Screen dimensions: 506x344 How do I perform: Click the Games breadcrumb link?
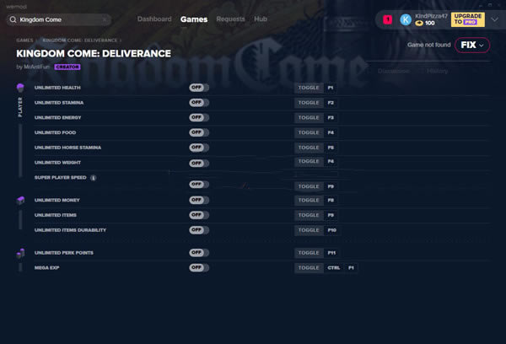pos(24,40)
